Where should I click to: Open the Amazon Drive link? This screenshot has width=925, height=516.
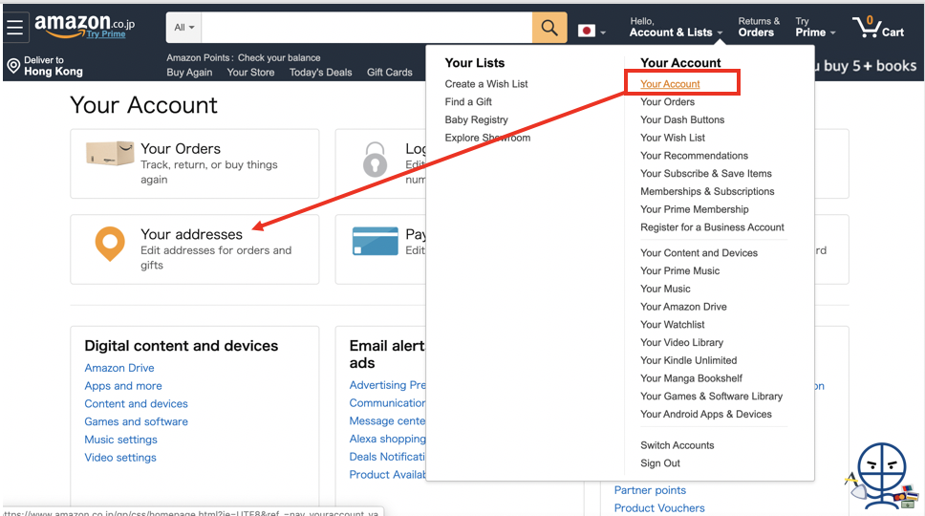coord(119,368)
